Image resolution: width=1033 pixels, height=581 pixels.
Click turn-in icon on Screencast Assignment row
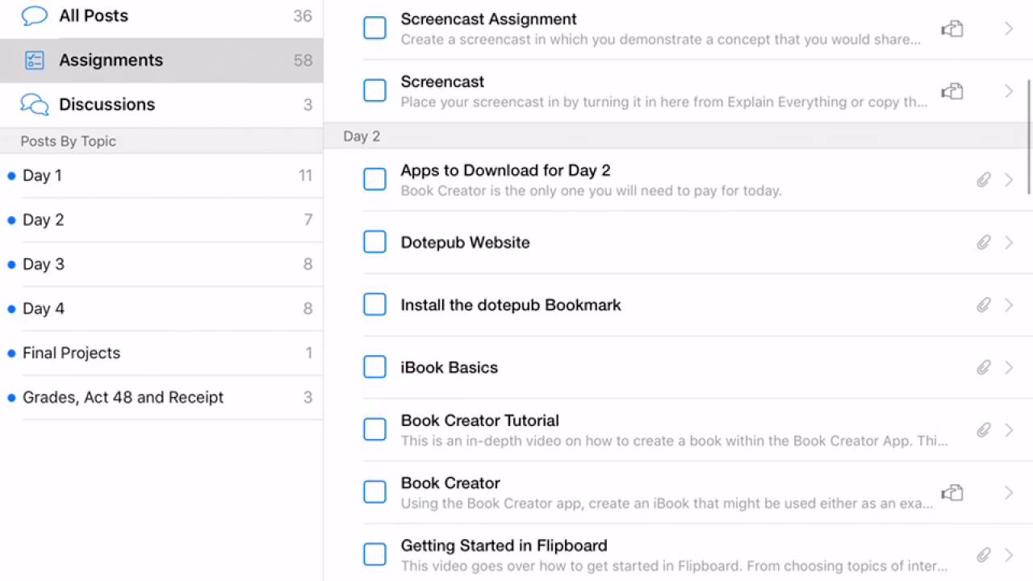952,29
